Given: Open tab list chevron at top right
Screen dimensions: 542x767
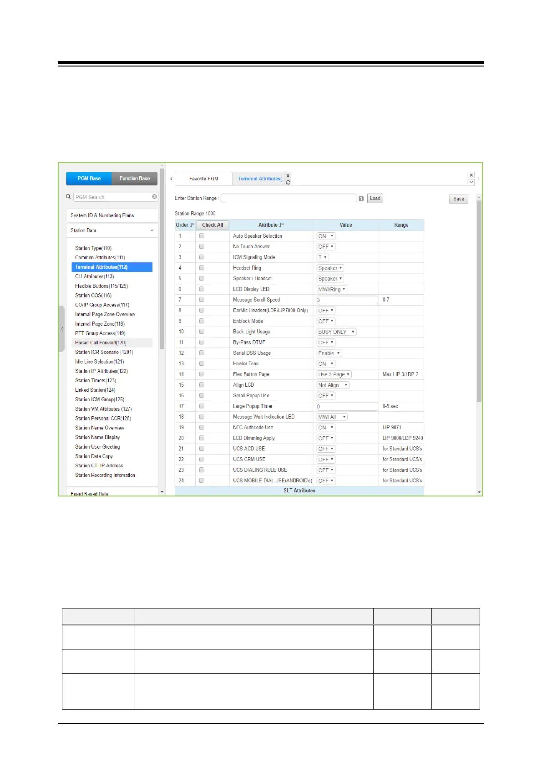Looking at the screenshot, I should [x=471, y=182].
